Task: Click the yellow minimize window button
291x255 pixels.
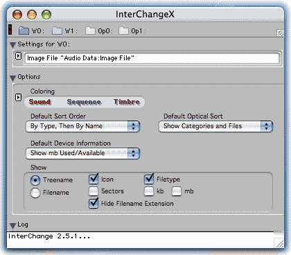Action: tap(32, 15)
